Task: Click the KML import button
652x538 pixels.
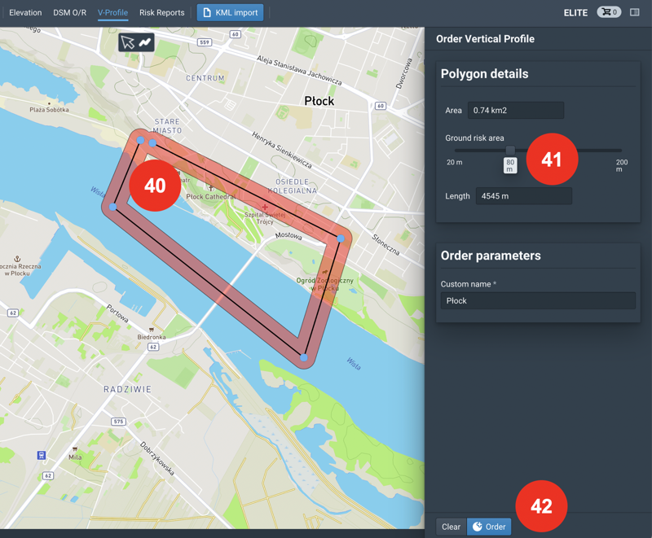Action: click(x=230, y=12)
